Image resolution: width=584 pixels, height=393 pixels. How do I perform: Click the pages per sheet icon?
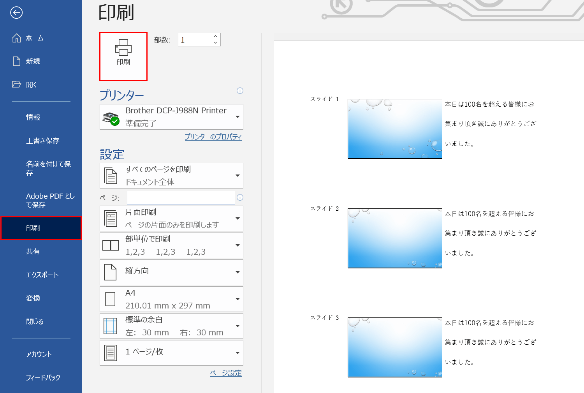pyautogui.click(x=111, y=353)
